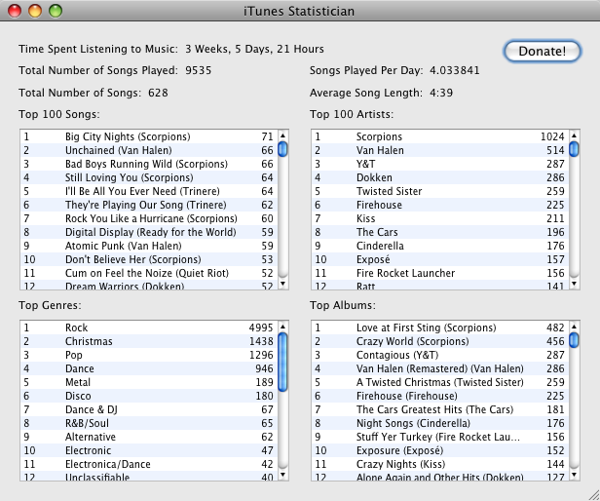The height and width of the screenshot is (501, 600).
Task: Click the Top Songs scroll down arrow
Action: click(x=282, y=284)
